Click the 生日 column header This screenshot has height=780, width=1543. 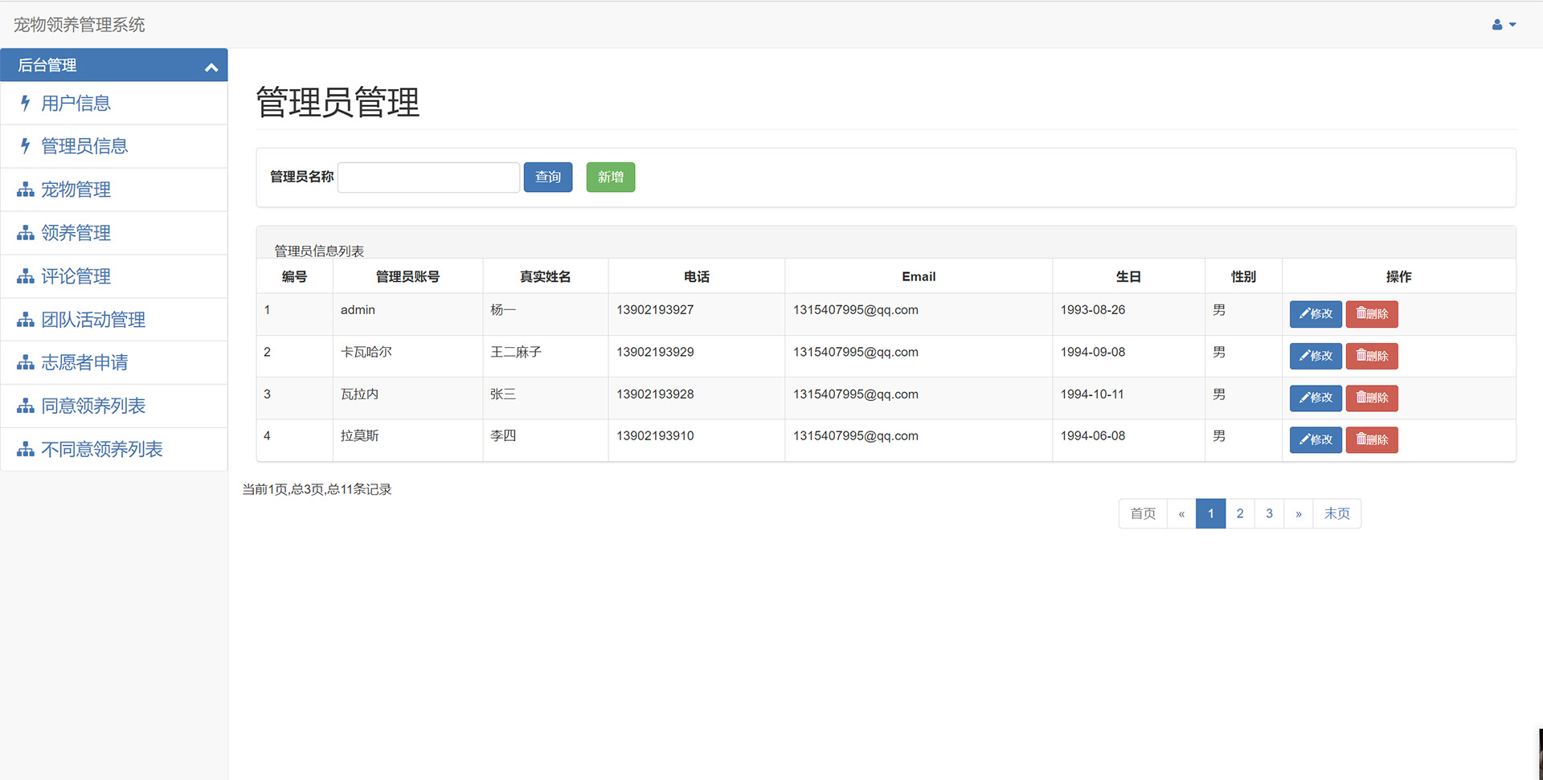pos(1128,276)
